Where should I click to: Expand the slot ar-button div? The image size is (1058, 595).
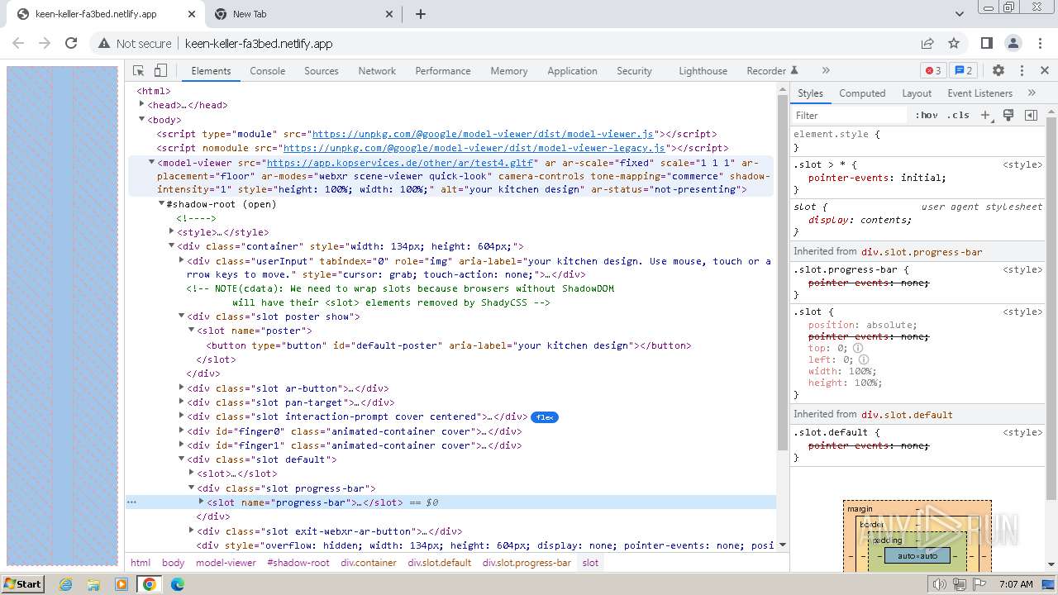(x=182, y=388)
